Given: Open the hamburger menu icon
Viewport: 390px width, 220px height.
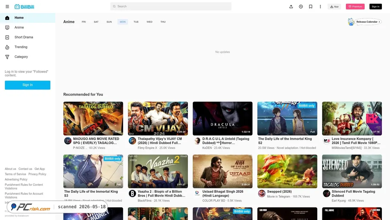Looking at the screenshot, I should tap(7, 6).
